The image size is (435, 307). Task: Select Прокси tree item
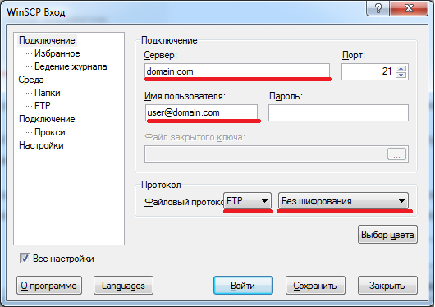(x=50, y=132)
